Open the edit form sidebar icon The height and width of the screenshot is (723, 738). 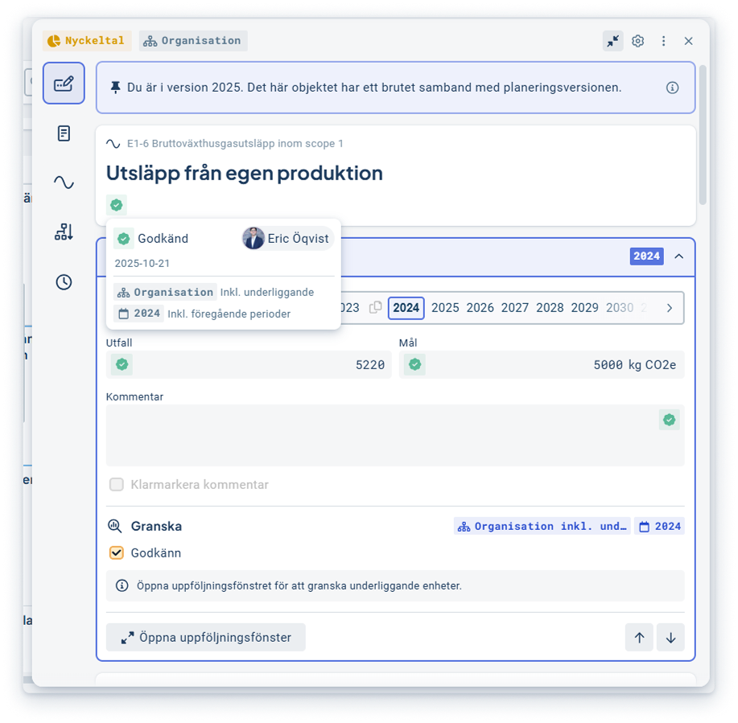click(x=64, y=84)
